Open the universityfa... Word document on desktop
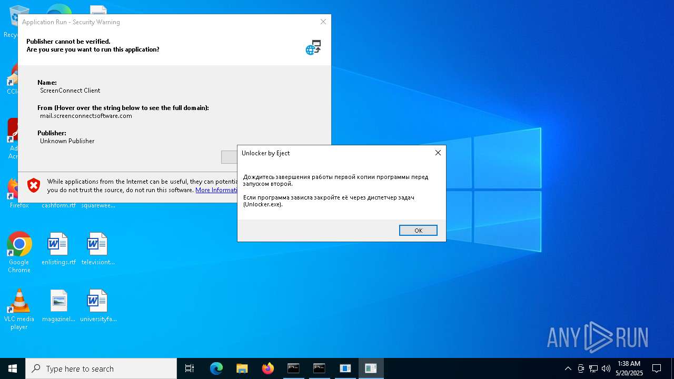 click(98, 306)
